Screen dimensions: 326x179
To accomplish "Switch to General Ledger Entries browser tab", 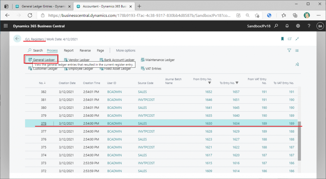I will [43, 6].
